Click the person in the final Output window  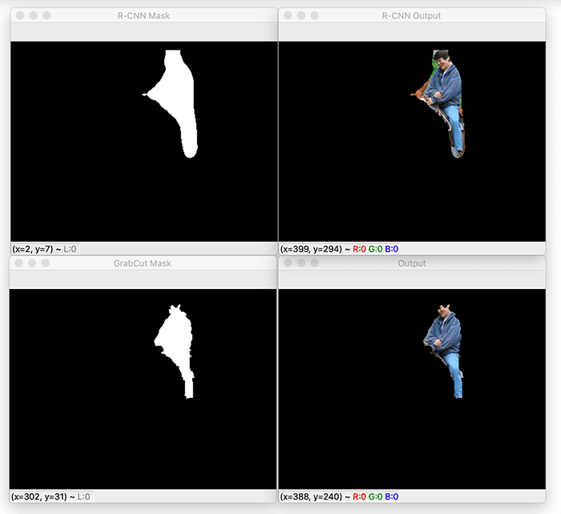pos(442,336)
